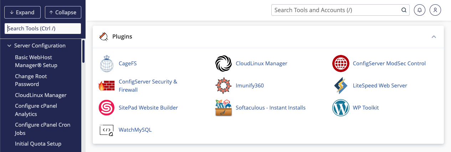Click the Imunify360 star icon
This screenshot has height=152, width=451.
point(224,86)
